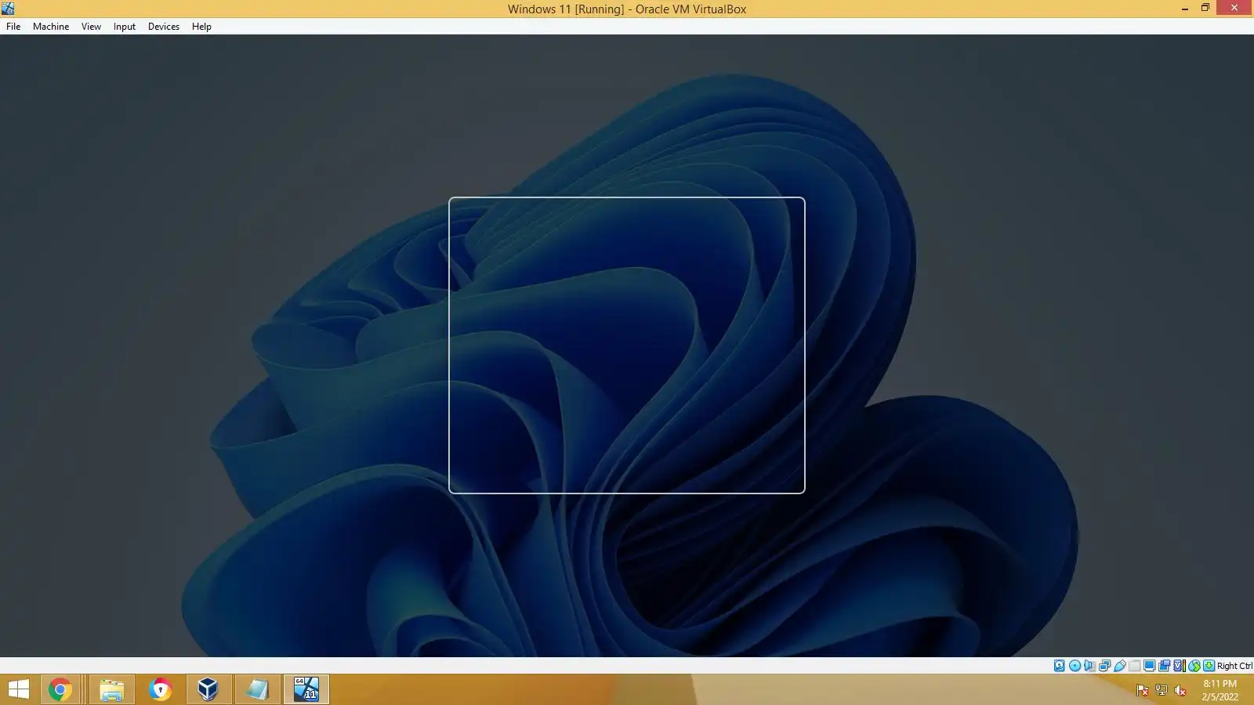
Task: Click the shared folders status icon
Action: (1134, 666)
